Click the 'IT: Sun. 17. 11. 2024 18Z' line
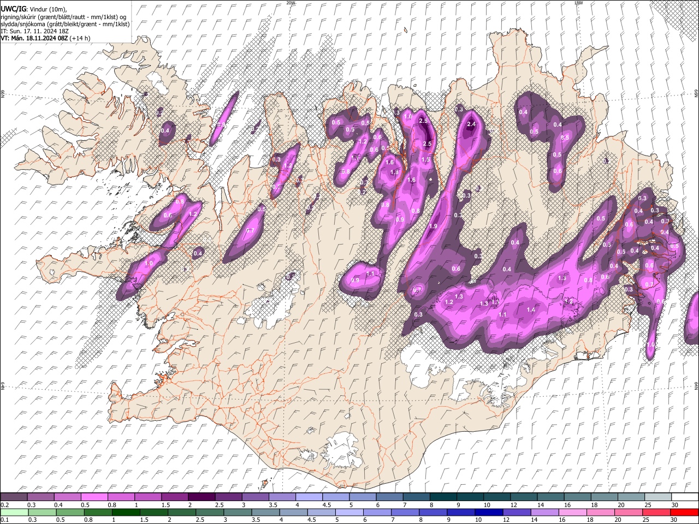Screen dimensions: 699x524 [x=36, y=31]
